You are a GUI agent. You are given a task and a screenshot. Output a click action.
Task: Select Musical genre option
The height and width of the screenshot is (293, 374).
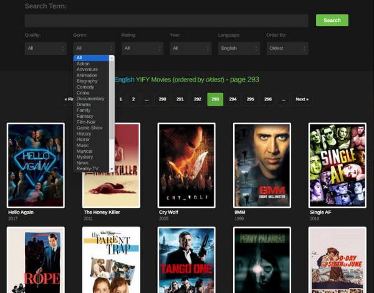pos(92,151)
